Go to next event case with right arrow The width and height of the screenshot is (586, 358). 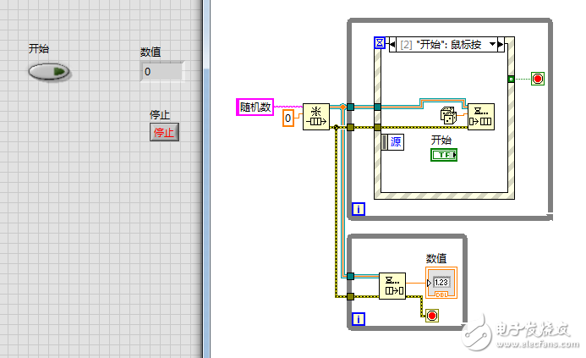coord(501,44)
